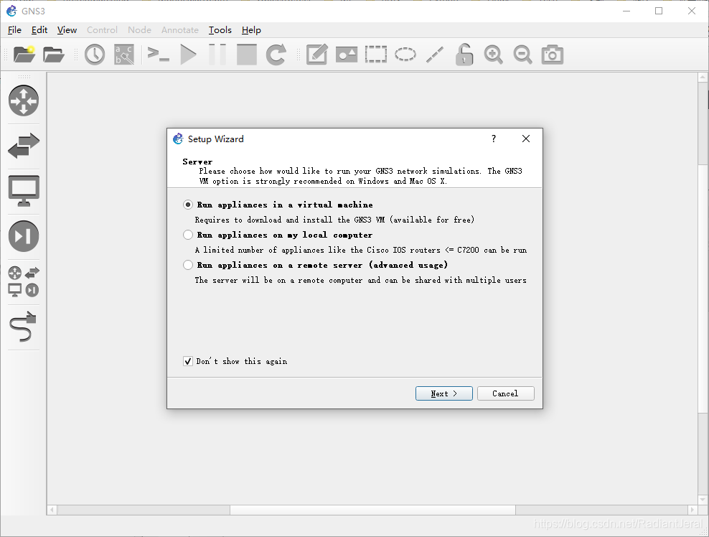Screen dimensions: 709x537
Task: Click the horizontal scrollbar thumb of workspace
Action: point(372,510)
